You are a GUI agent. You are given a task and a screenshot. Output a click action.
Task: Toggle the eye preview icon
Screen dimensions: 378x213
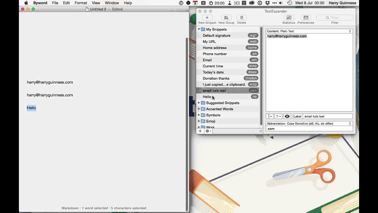click(x=287, y=117)
